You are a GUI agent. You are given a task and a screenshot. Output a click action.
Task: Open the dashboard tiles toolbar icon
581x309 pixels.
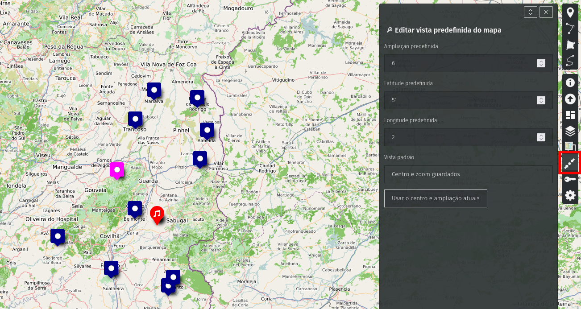(x=570, y=115)
